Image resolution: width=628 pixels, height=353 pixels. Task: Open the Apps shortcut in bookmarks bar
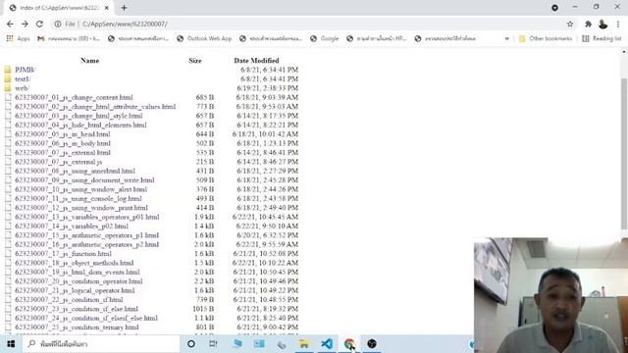(18, 38)
